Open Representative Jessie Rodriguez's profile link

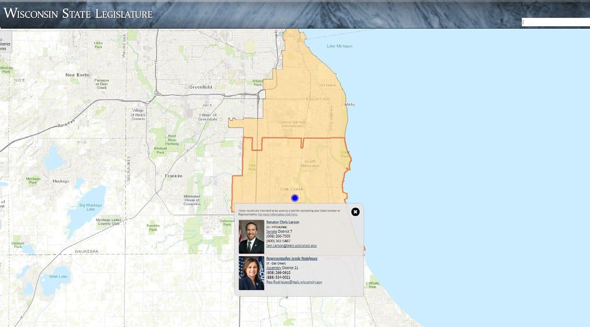click(291, 259)
